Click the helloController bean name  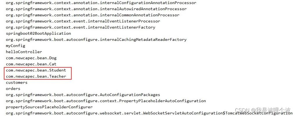point(24,52)
